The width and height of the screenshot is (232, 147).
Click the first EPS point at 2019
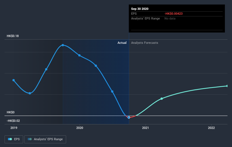pos(14,80)
